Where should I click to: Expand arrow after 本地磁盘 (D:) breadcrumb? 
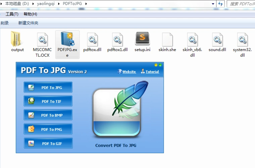33,4
